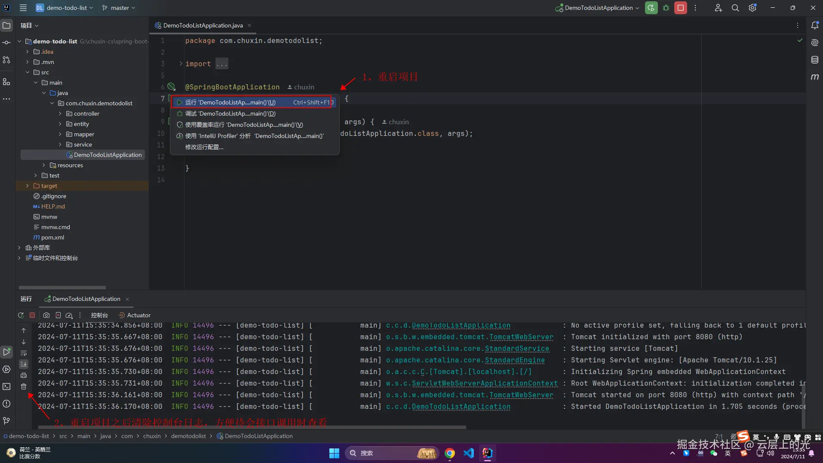Open pom.xml in the project tree
This screenshot has height=463, width=823.
point(52,237)
